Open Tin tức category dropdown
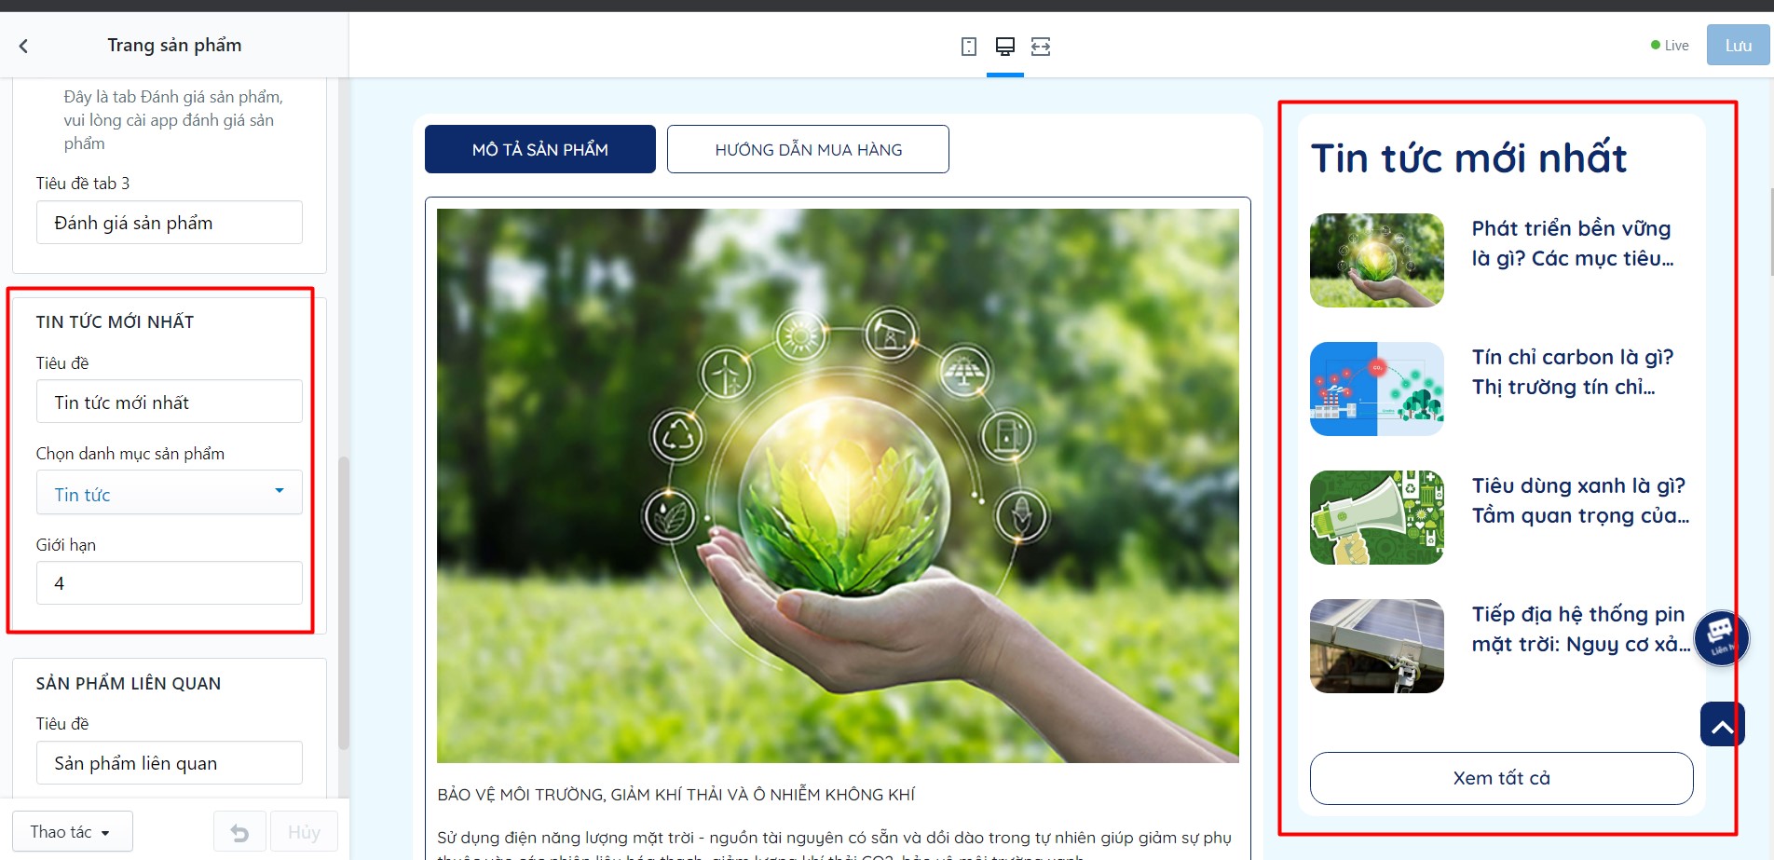Image resolution: width=1774 pixels, height=860 pixels. [170, 493]
